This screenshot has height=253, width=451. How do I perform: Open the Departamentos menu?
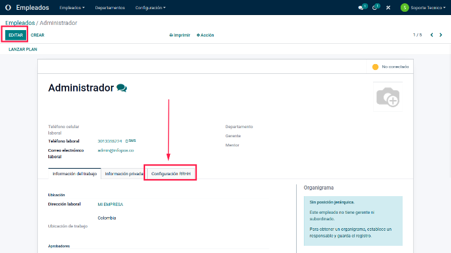tap(110, 8)
